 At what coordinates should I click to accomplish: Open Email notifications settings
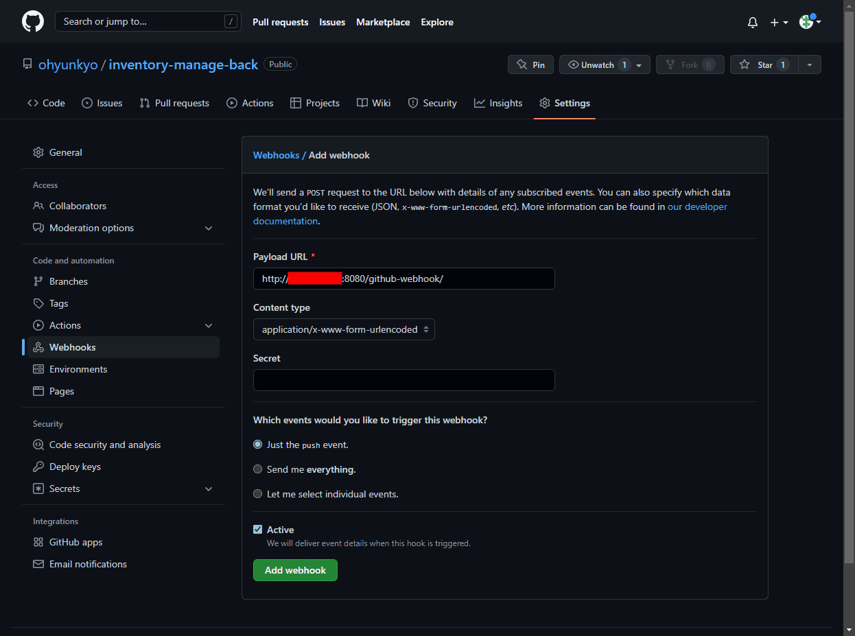124,564
